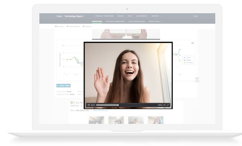This screenshot has width=242, height=146.
Task: Open the chart hamburger menu
Action: click(x=193, y=43)
